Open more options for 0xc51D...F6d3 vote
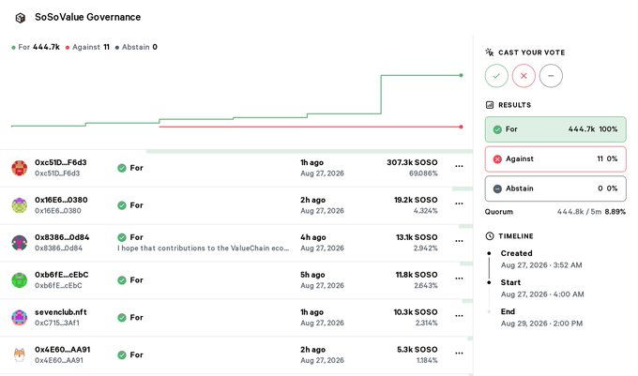This screenshot has height=376, width=638. (x=459, y=166)
